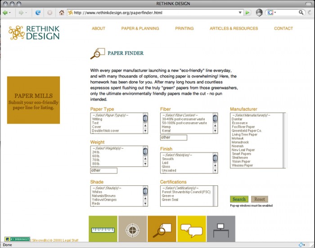The width and height of the screenshot is (315, 248).
Task: Open the gray desk computer tile
Action: [x=221, y=229]
